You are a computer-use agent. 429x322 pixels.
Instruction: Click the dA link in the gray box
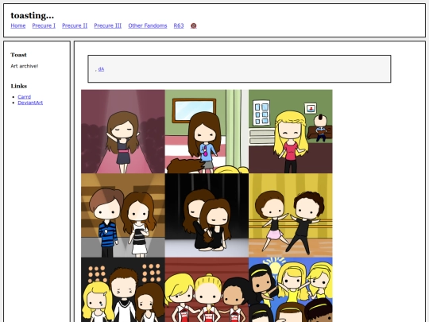[x=101, y=69]
